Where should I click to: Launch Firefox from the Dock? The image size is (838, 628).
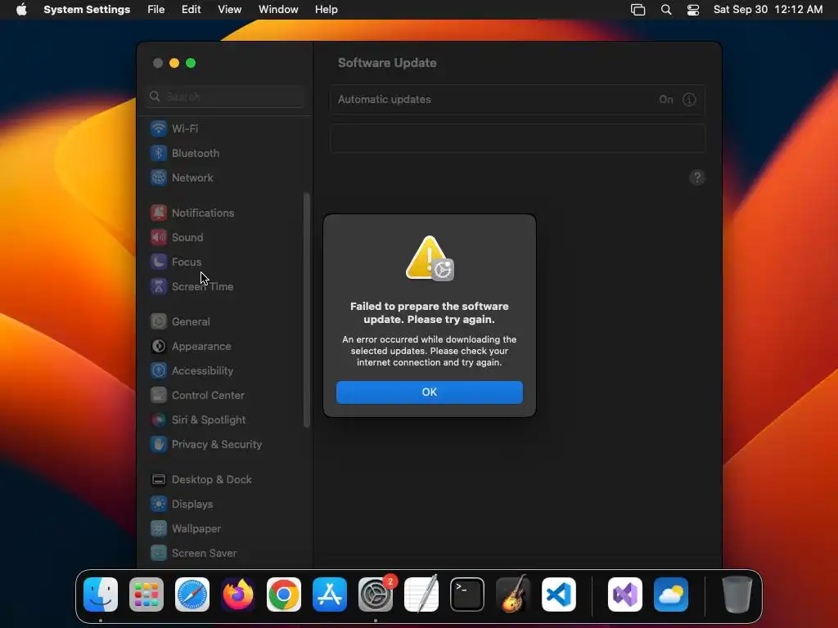pos(238,594)
